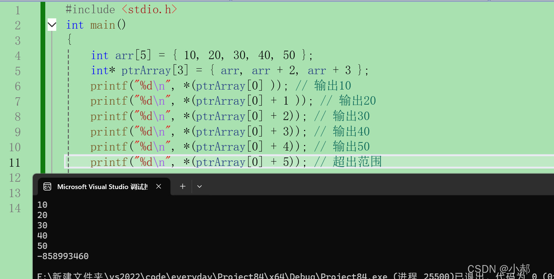Screen dimensions: 554x279
Task: Click line number 11 in gutter
Action: point(14,163)
